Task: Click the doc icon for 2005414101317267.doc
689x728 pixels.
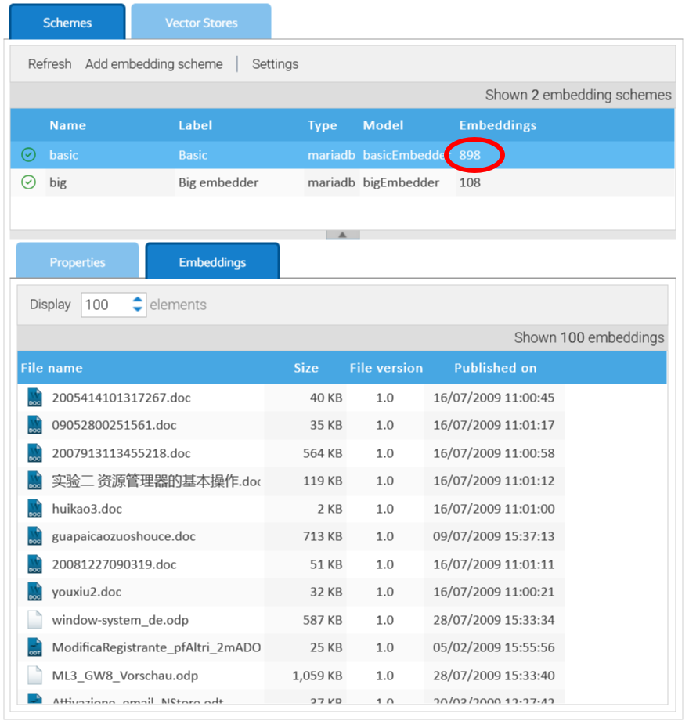Action: (x=34, y=398)
